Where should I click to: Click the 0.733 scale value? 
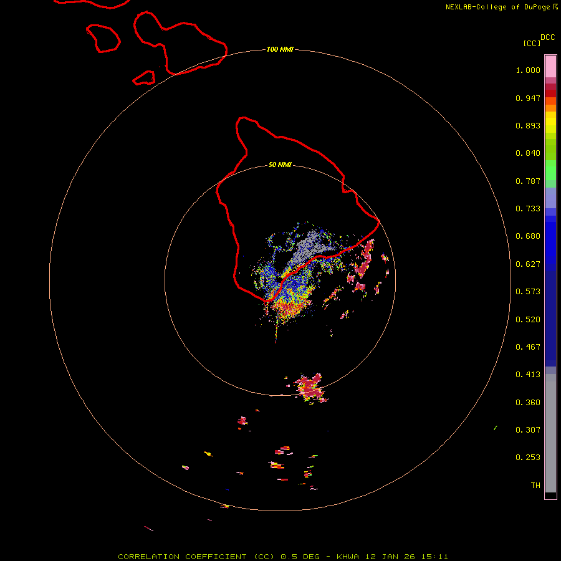[x=528, y=209]
